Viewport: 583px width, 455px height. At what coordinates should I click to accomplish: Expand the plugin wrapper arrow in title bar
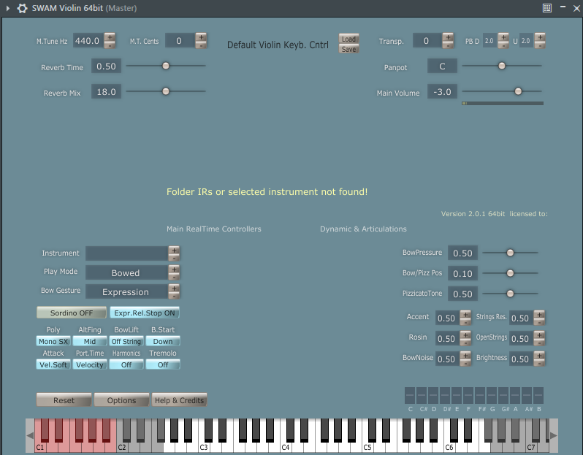click(8, 8)
